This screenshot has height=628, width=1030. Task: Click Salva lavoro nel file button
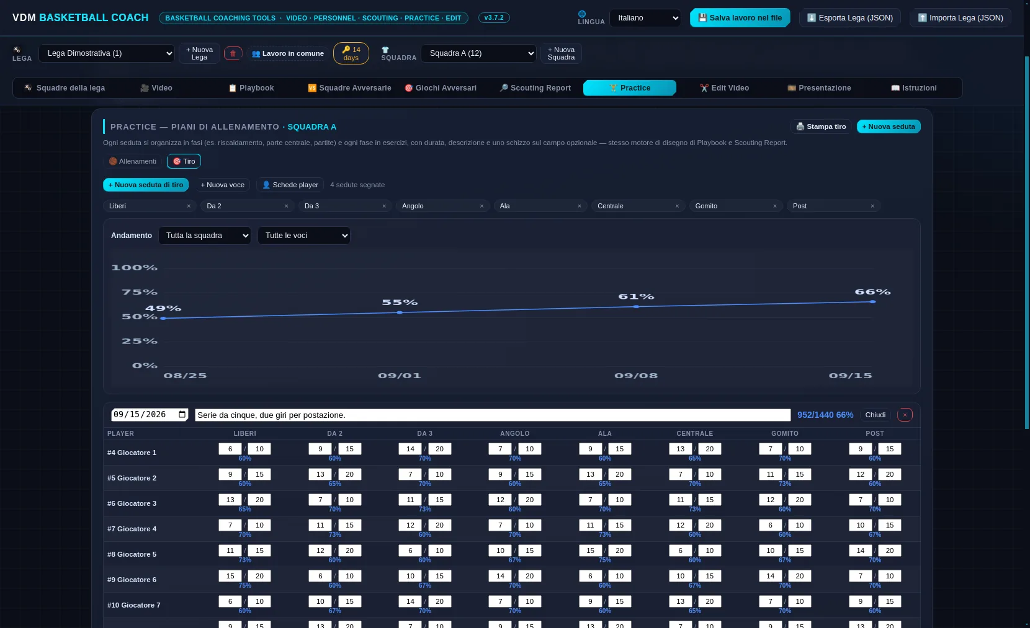pos(740,18)
